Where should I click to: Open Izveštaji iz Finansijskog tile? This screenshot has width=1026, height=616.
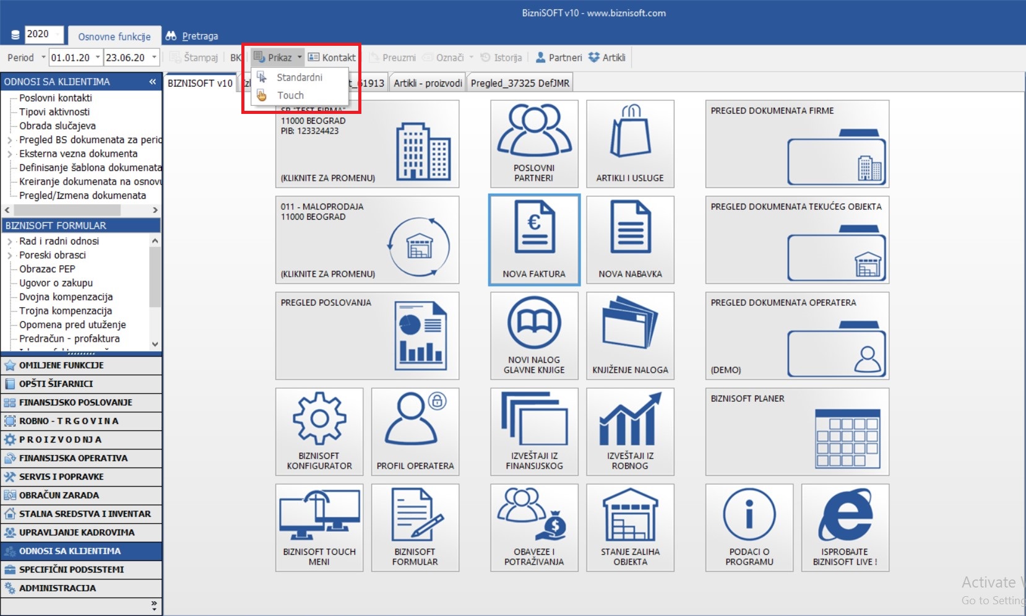coord(534,432)
